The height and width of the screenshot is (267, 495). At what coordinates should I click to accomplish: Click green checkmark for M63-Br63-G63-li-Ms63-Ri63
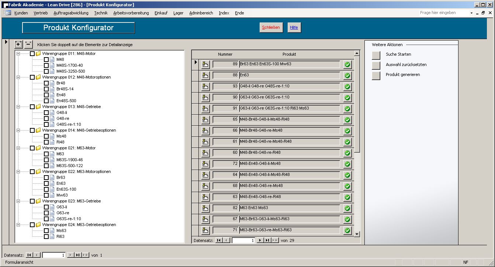pyautogui.click(x=347, y=219)
